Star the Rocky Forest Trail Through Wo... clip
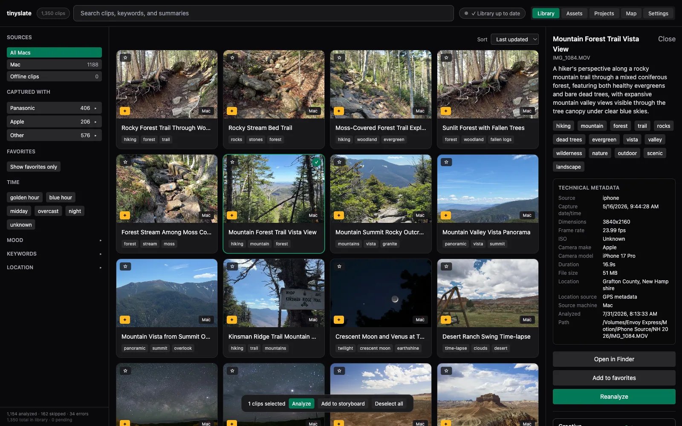682x426 pixels. point(125,58)
